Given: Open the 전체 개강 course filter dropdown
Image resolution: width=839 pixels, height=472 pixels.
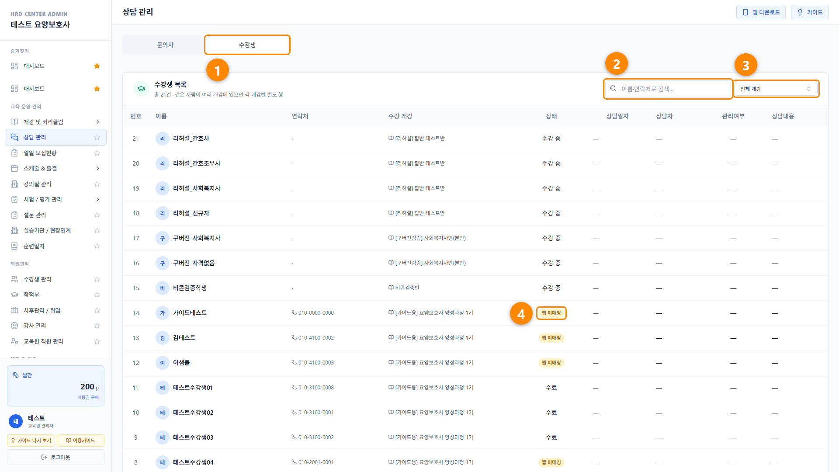Looking at the screenshot, I should coord(776,89).
